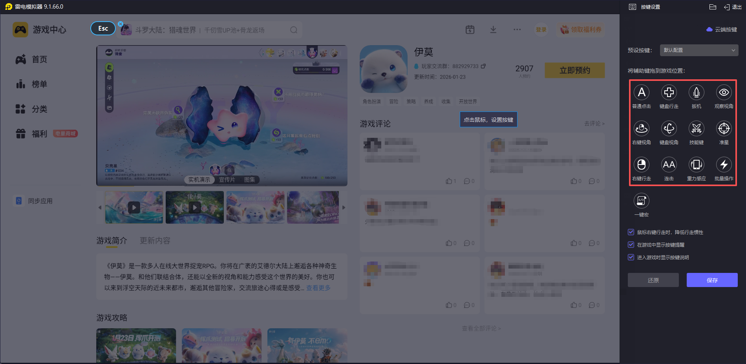The image size is (746, 364).
Task: Open the third gallery thumbnail
Action: pos(256,207)
